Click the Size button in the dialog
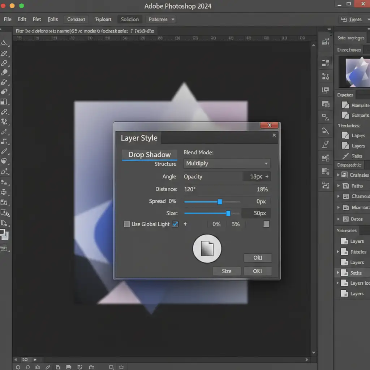The width and height of the screenshot is (370, 370). (x=227, y=271)
